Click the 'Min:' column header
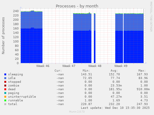Viewport: 154px width, 115px height. [86, 71]
